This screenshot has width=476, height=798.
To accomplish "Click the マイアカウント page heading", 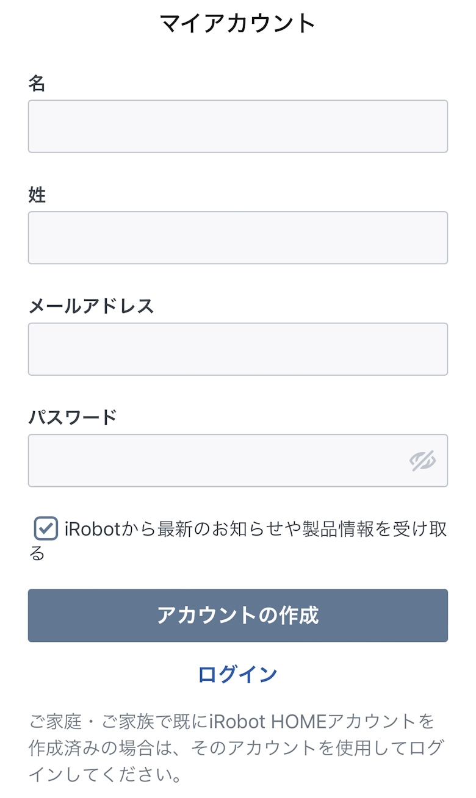I will pyautogui.click(x=237, y=23).
